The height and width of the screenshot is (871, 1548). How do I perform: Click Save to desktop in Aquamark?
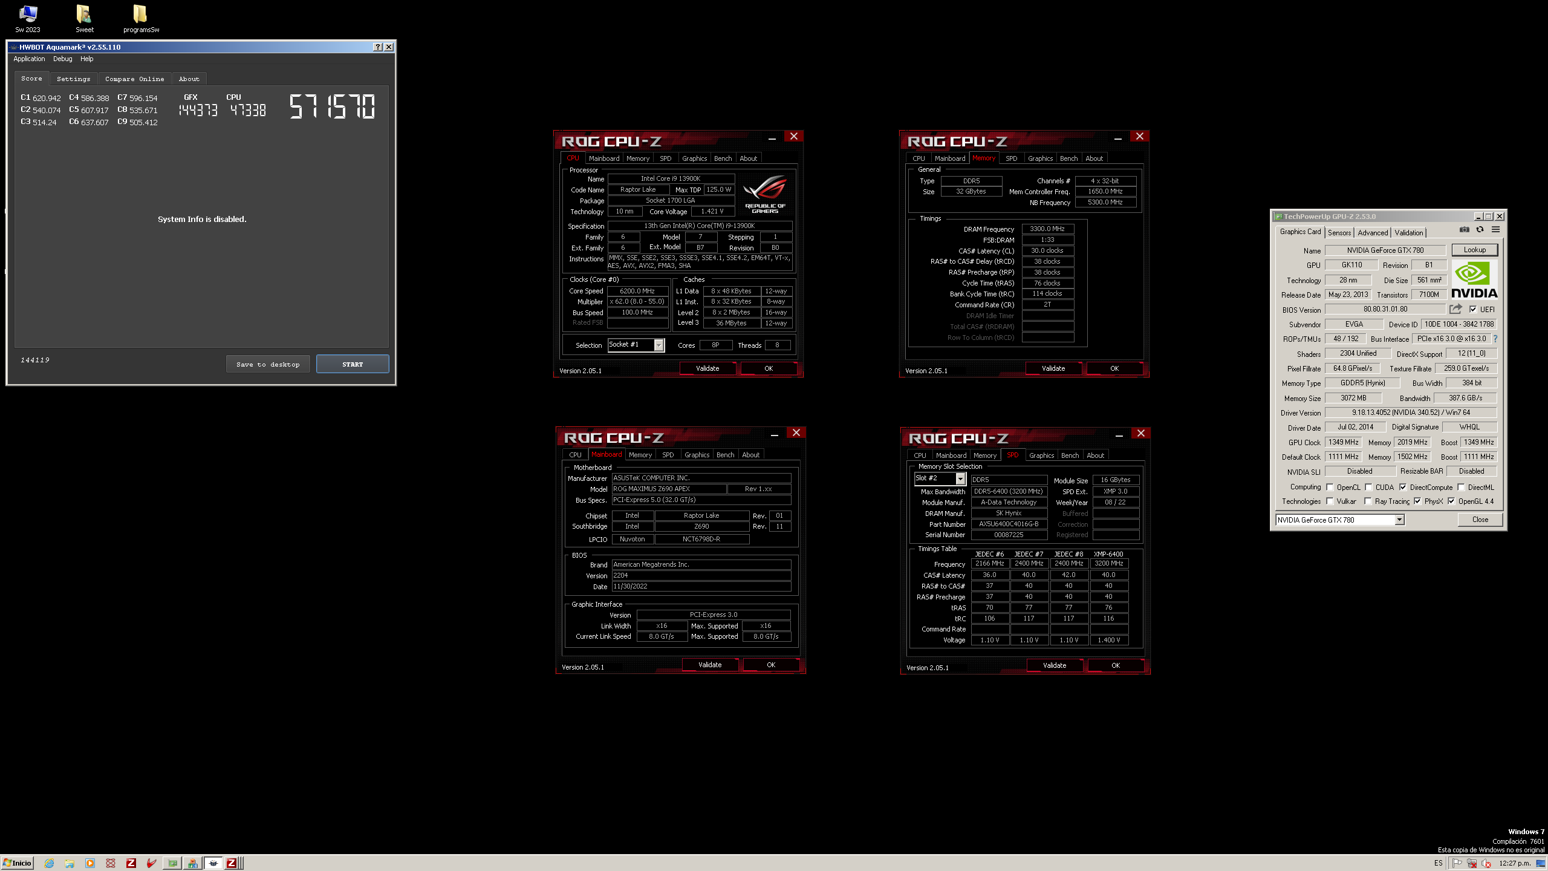point(268,364)
